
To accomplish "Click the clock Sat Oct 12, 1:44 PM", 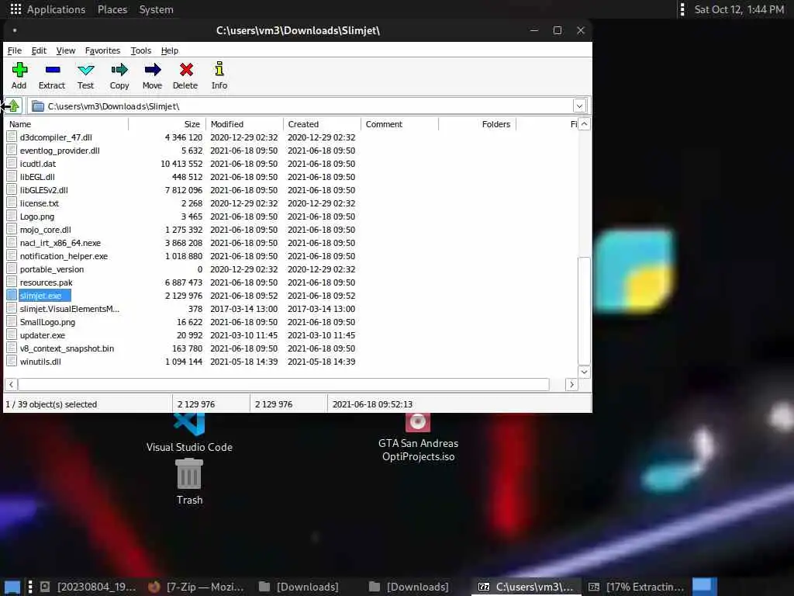I will (x=739, y=9).
